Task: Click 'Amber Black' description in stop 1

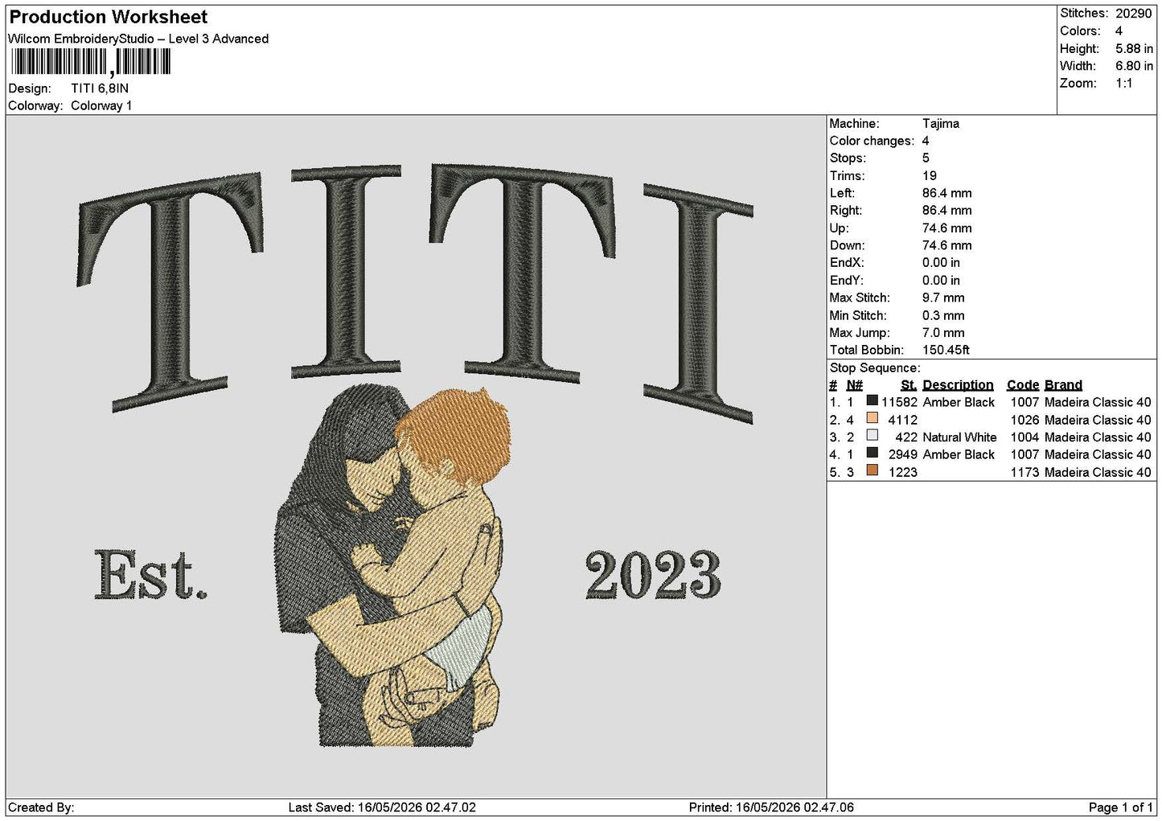Action: pos(959,402)
